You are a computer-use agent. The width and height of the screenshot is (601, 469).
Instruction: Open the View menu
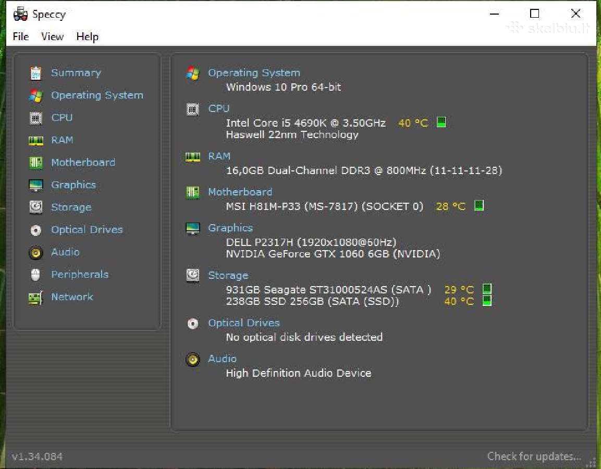click(52, 37)
